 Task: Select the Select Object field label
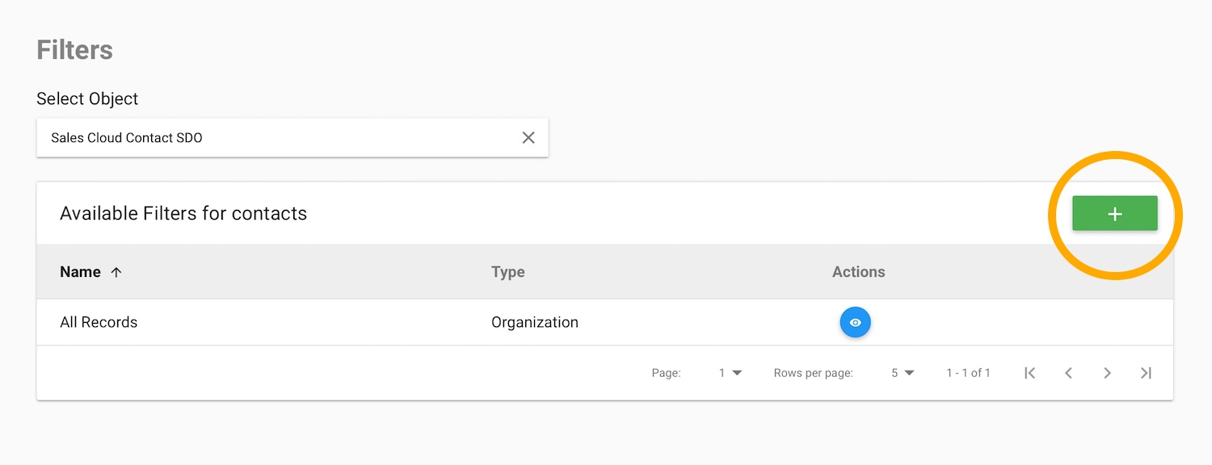[x=87, y=98]
